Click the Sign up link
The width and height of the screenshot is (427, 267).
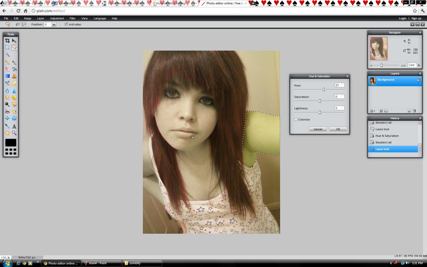point(416,18)
